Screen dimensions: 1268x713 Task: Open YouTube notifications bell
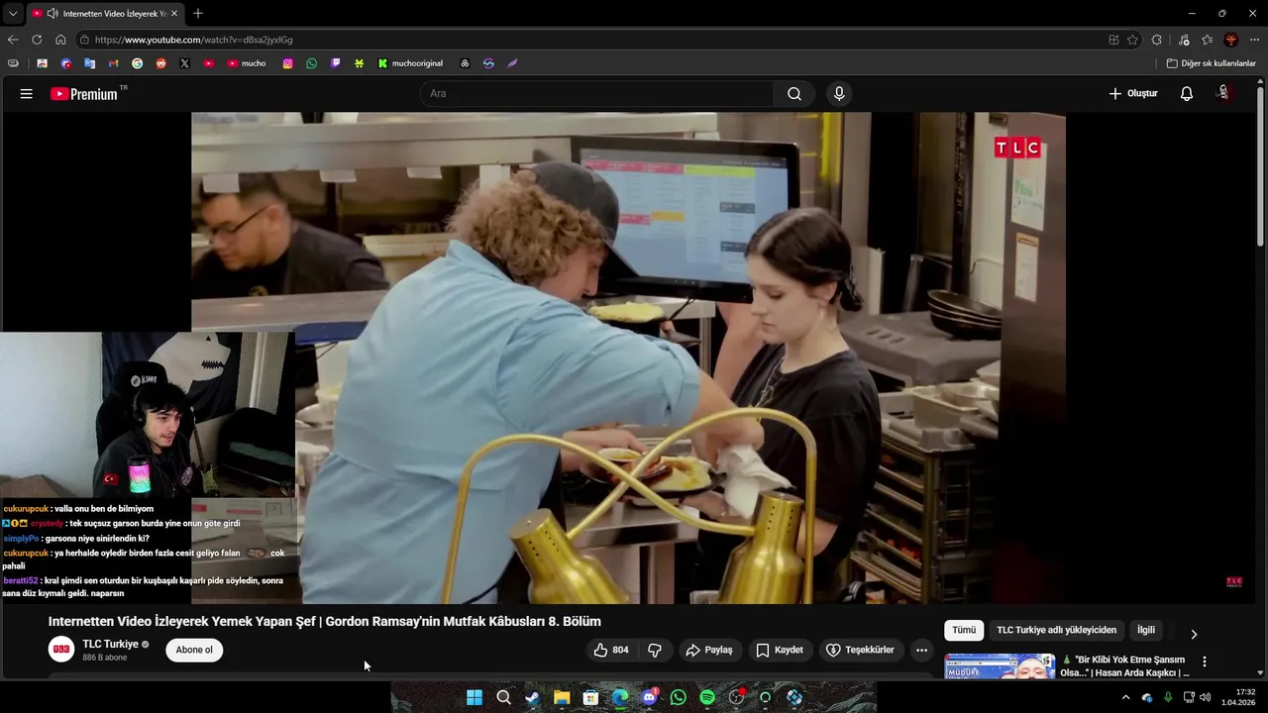[x=1187, y=94]
